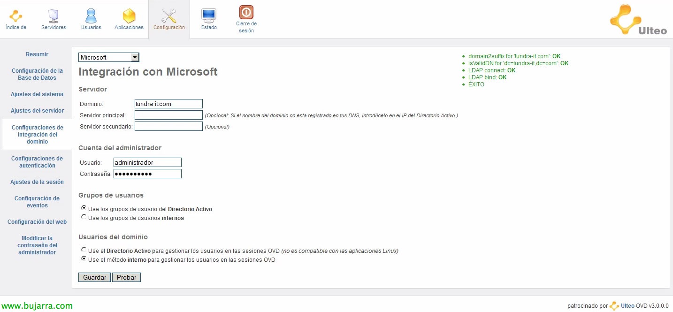This screenshot has height=312, width=673.
Task: Go to Usuarios user icon
Action: point(91,16)
